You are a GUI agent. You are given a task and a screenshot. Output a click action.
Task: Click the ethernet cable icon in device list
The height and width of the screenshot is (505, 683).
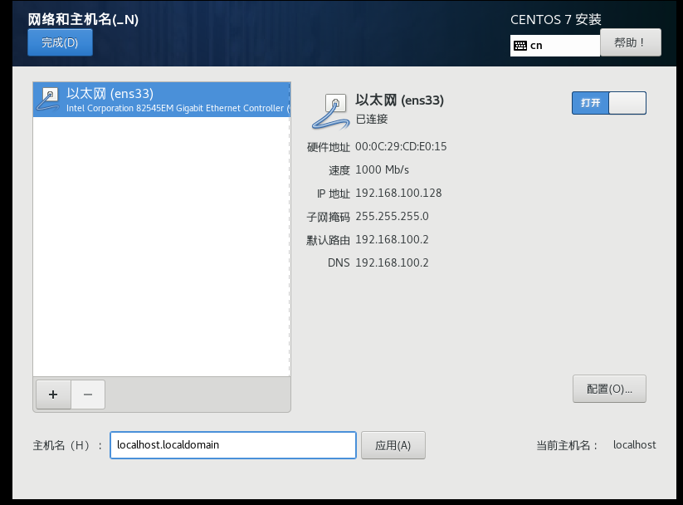(48, 100)
